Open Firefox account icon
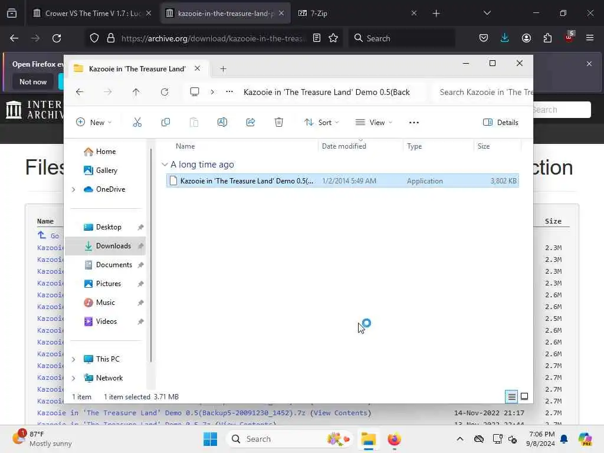The height and width of the screenshot is (453, 604). (526, 38)
